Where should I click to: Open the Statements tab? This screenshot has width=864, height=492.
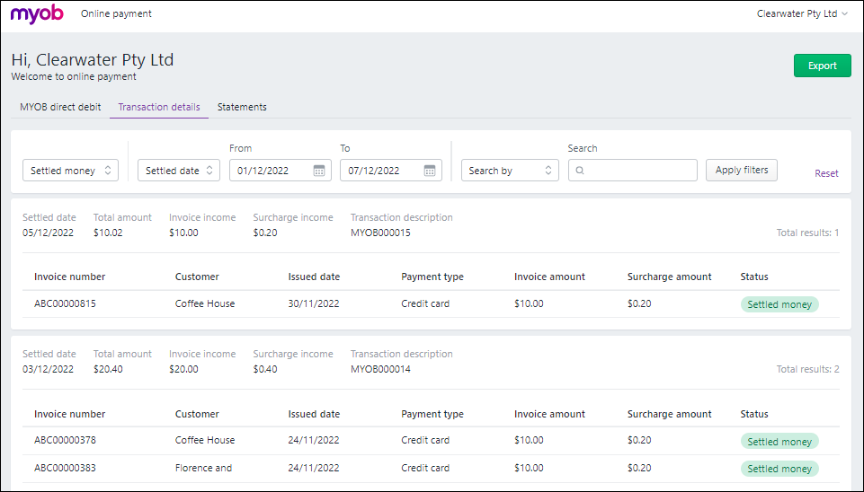[242, 107]
